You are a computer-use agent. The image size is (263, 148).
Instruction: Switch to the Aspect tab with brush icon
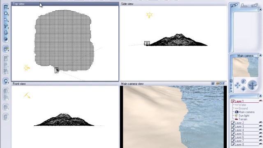234,5
